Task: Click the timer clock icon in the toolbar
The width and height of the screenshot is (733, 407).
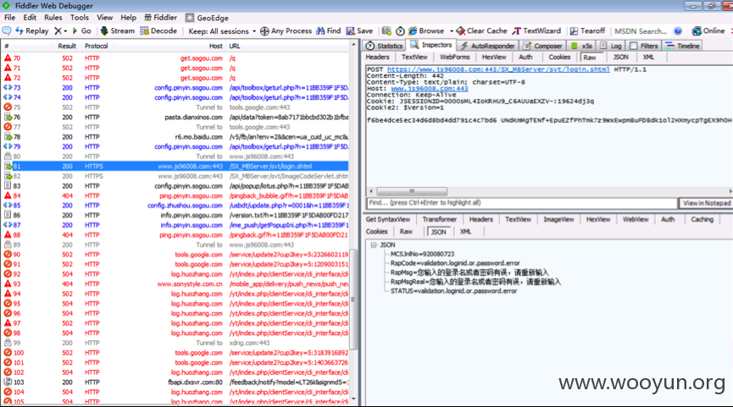Action: tap(400, 31)
